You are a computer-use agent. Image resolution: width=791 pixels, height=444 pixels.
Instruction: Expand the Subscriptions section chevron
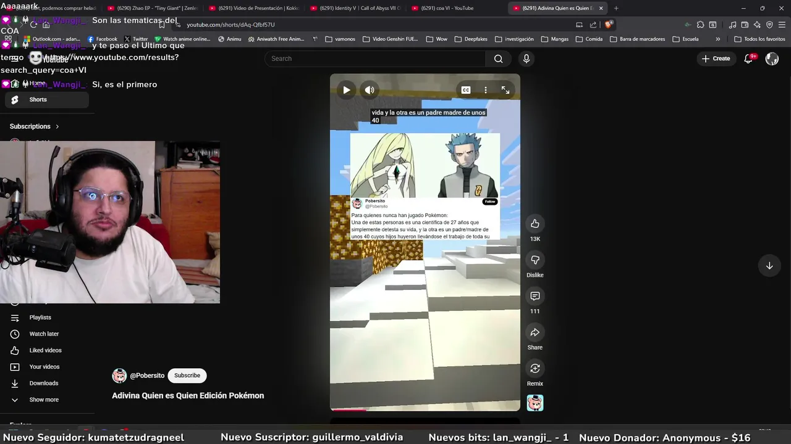(x=57, y=126)
